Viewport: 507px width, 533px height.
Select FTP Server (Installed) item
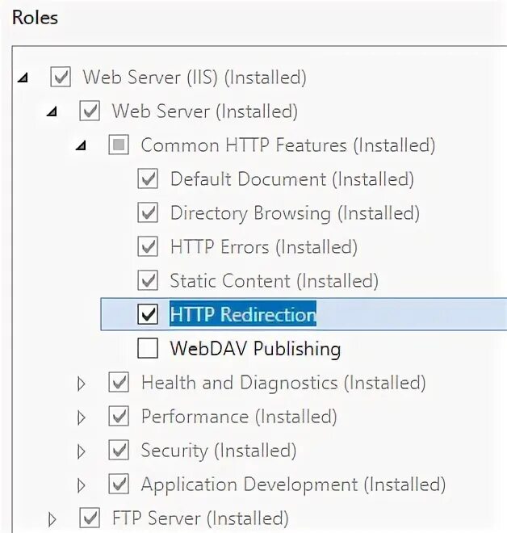pos(200,518)
